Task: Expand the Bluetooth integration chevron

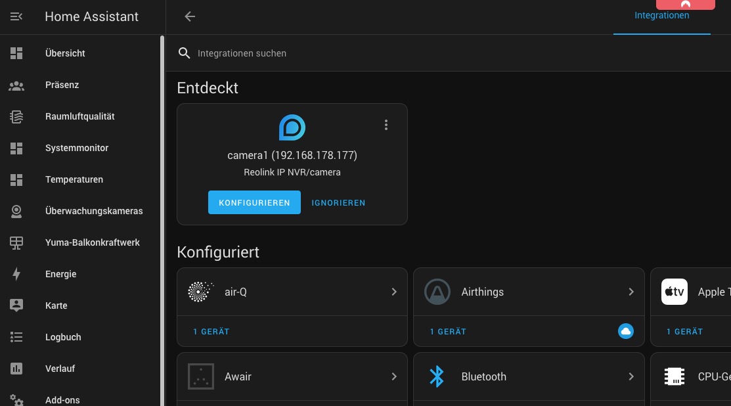Action: coord(631,376)
